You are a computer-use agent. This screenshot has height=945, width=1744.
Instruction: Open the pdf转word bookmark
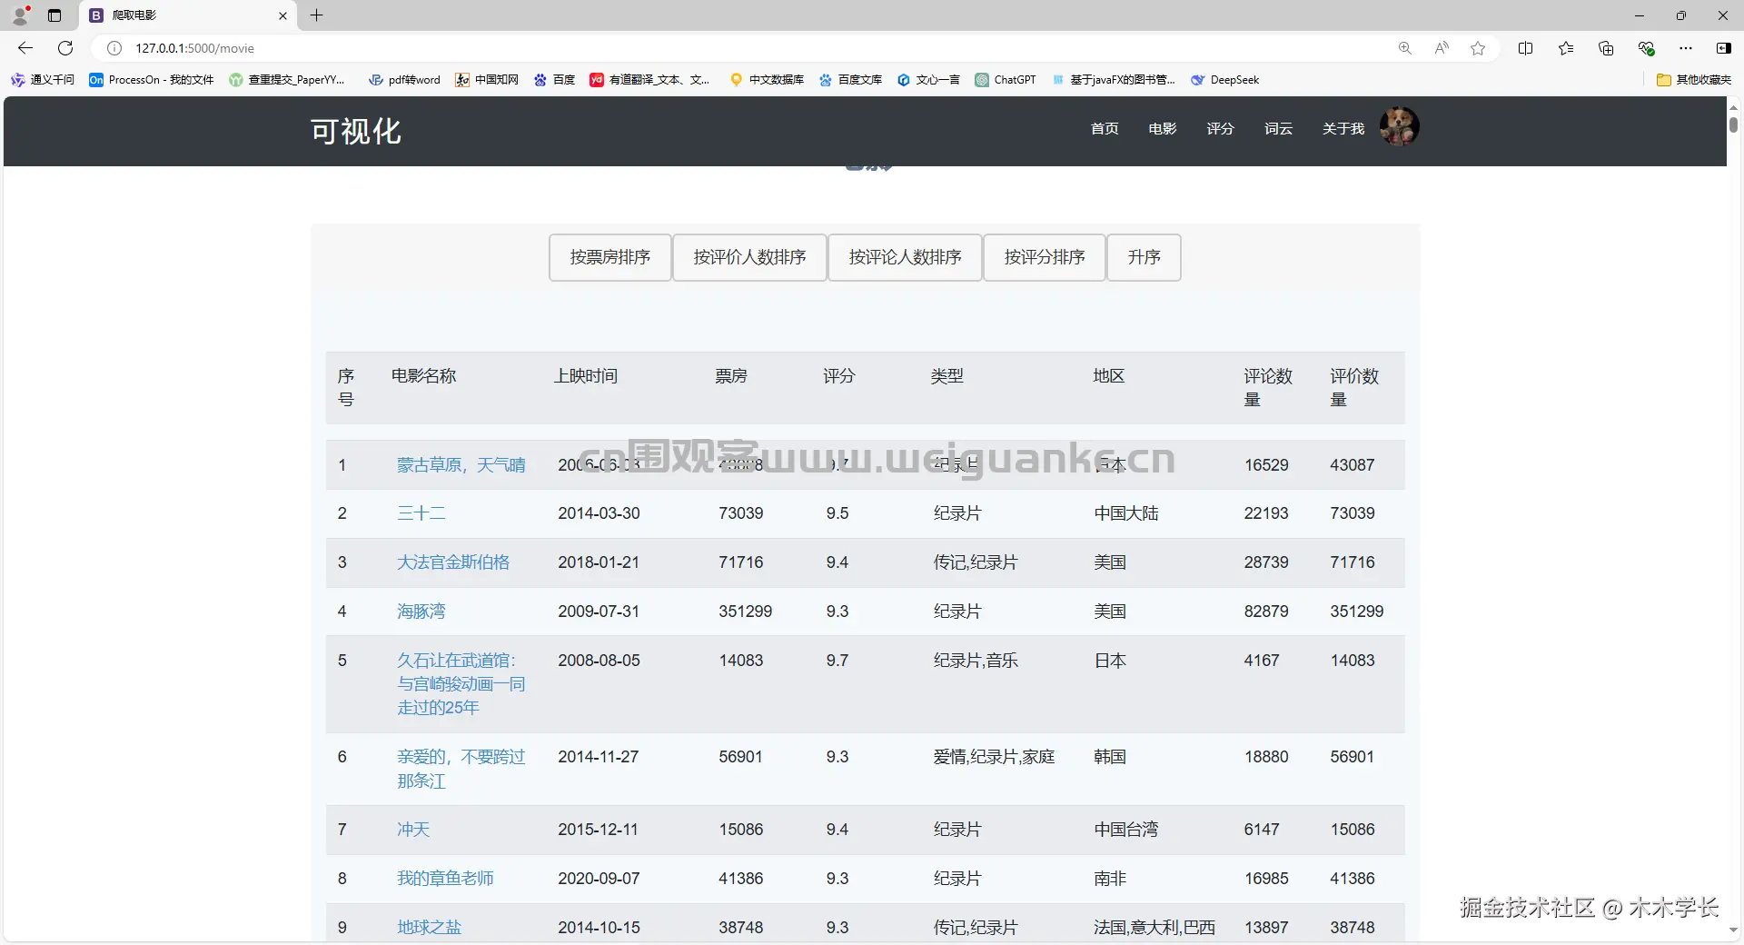pyautogui.click(x=404, y=80)
